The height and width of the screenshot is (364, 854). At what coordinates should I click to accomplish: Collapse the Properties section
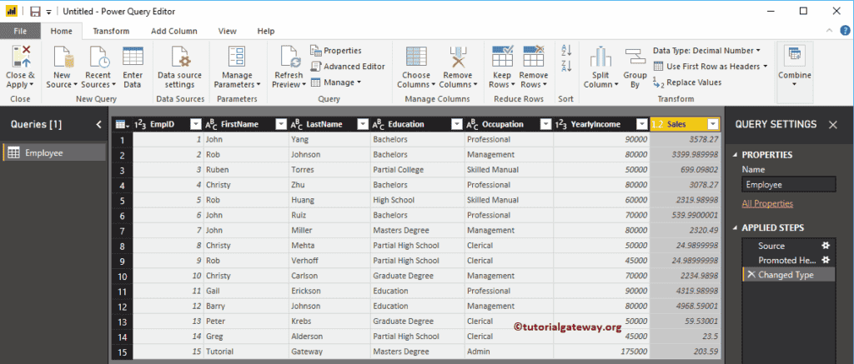coord(736,155)
